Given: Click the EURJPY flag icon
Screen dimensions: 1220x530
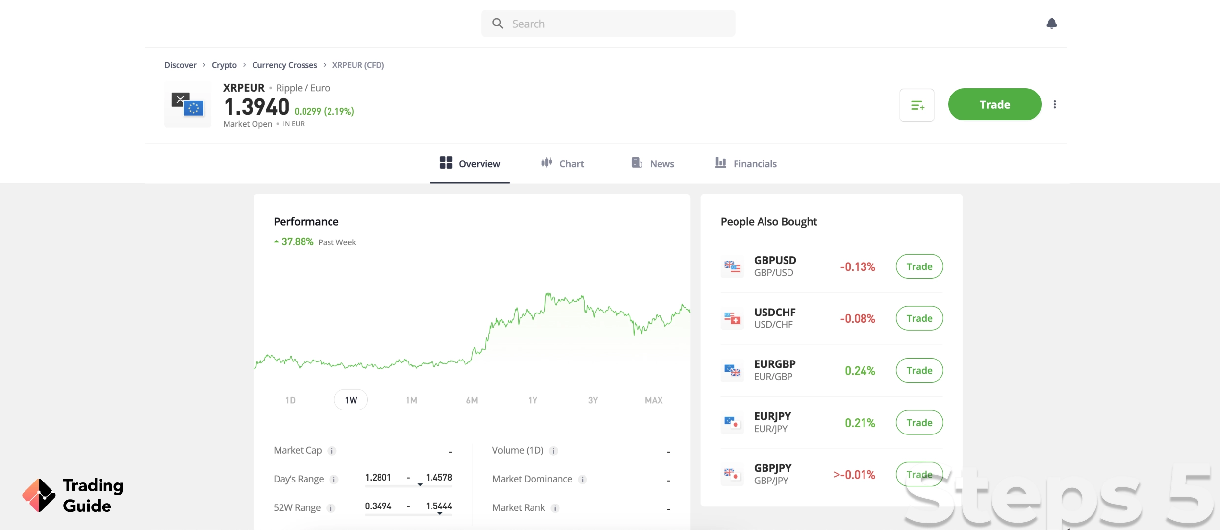Looking at the screenshot, I should 732,422.
